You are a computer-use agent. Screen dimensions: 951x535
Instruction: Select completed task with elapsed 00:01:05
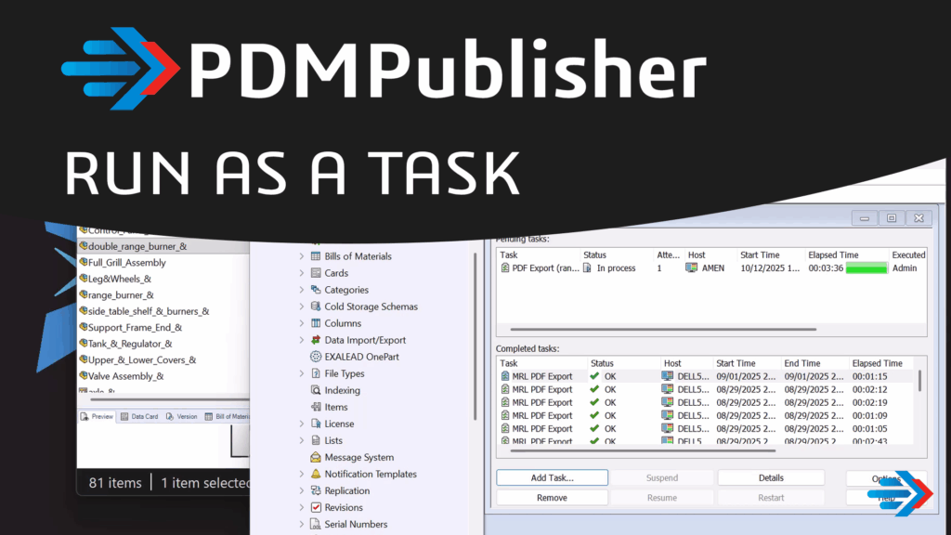(x=705, y=428)
